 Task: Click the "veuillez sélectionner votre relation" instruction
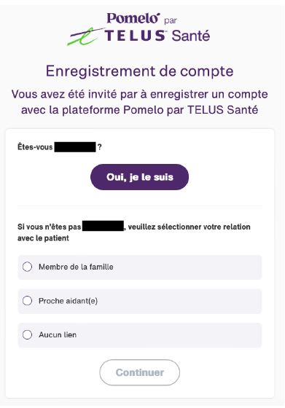pos(190,227)
